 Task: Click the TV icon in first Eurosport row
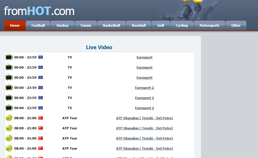(9, 57)
